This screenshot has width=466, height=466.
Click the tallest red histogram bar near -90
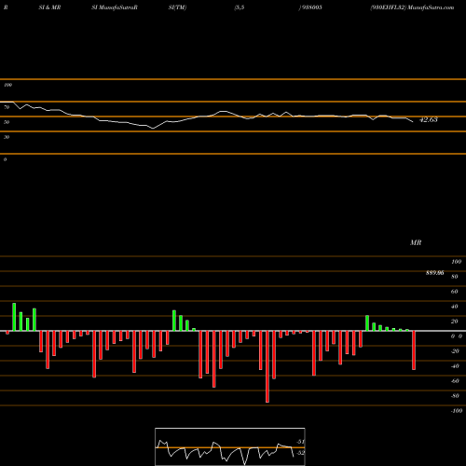(267, 366)
